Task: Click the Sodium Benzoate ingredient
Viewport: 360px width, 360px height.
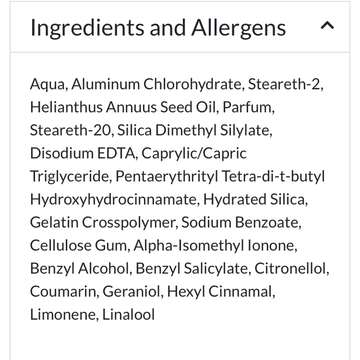Action: pos(241,222)
